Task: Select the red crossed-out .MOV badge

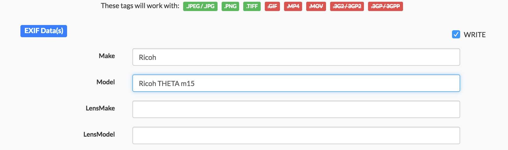Action: click(316, 6)
